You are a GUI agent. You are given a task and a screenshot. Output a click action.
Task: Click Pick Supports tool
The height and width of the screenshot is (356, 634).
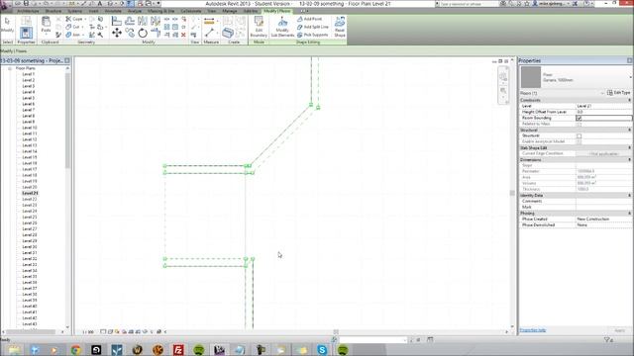(x=313, y=36)
